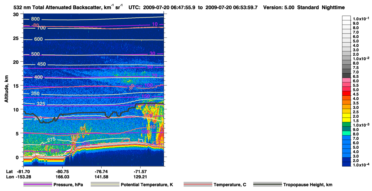Click the pink colorbar swatch beside 6.0
This screenshot has width=372, height=191.
[x=346, y=80]
